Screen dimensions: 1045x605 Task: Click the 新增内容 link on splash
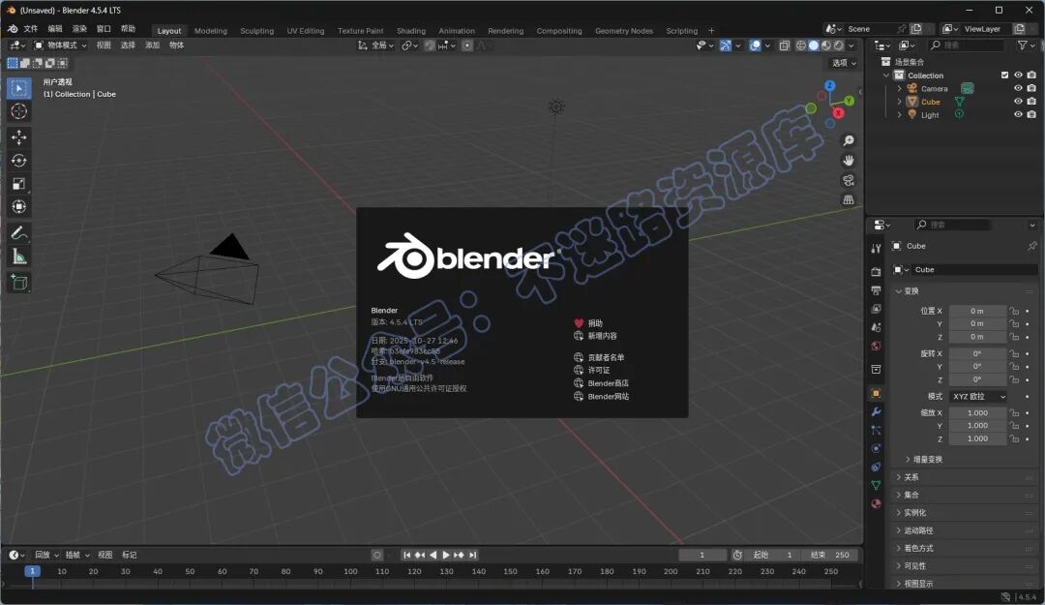click(603, 336)
